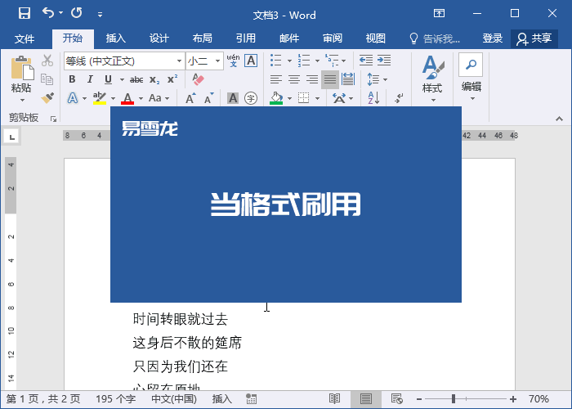Toggle Bold formatting

click(x=72, y=79)
